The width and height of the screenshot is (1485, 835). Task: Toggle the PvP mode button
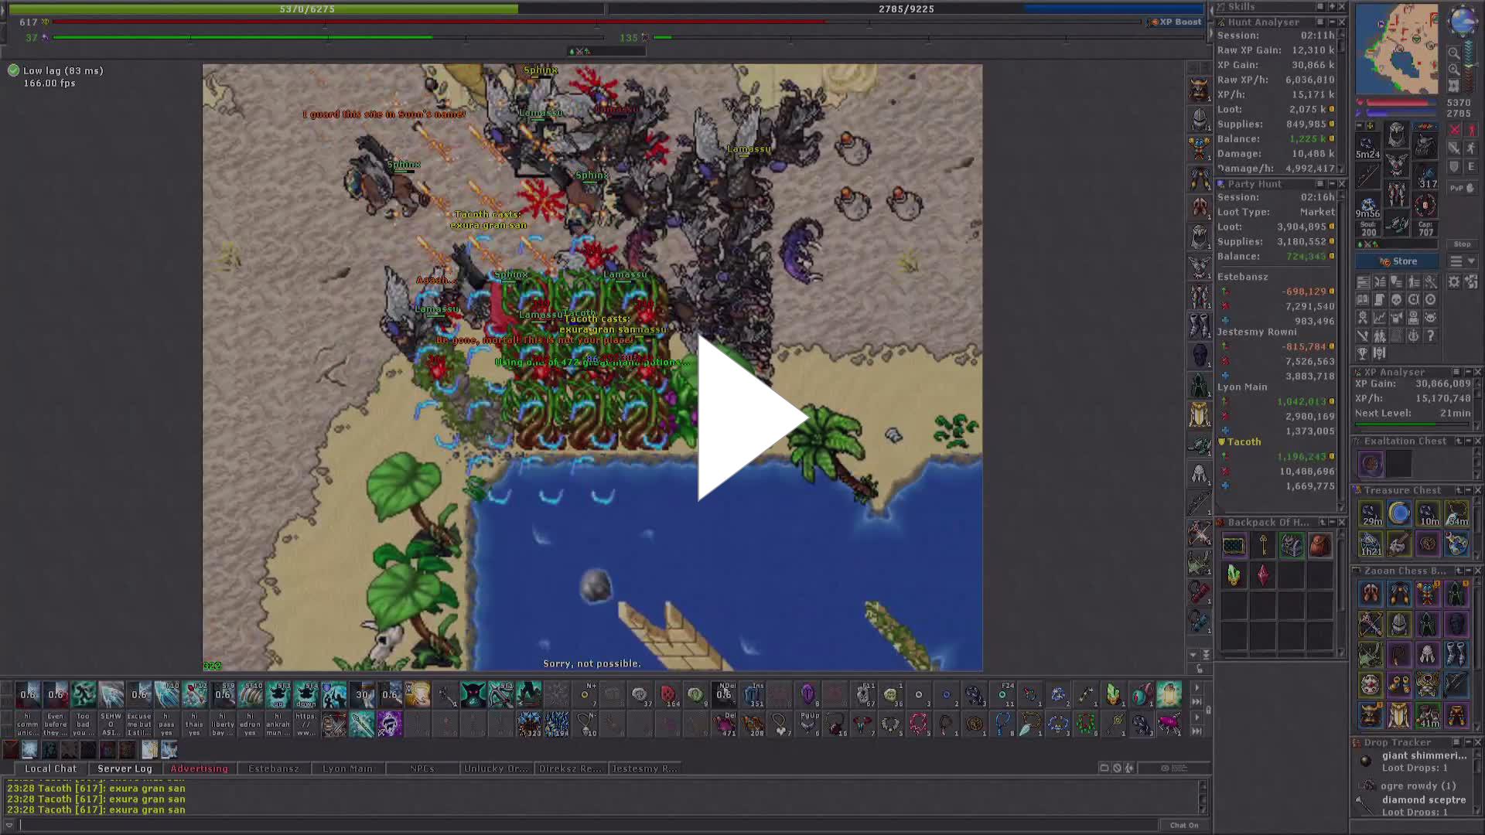[x=1461, y=188]
